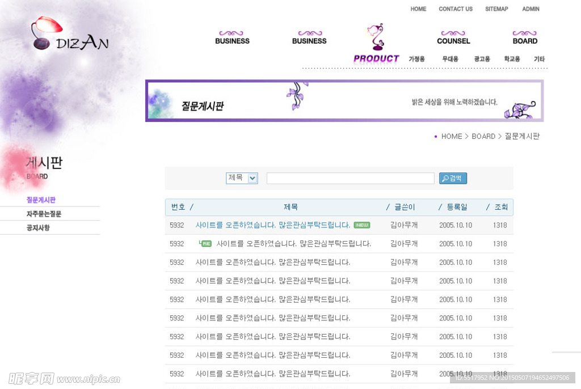Click view count 1318 in the RE reply row
Image resolution: width=581 pixels, height=389 pixels.
point(500,244)
